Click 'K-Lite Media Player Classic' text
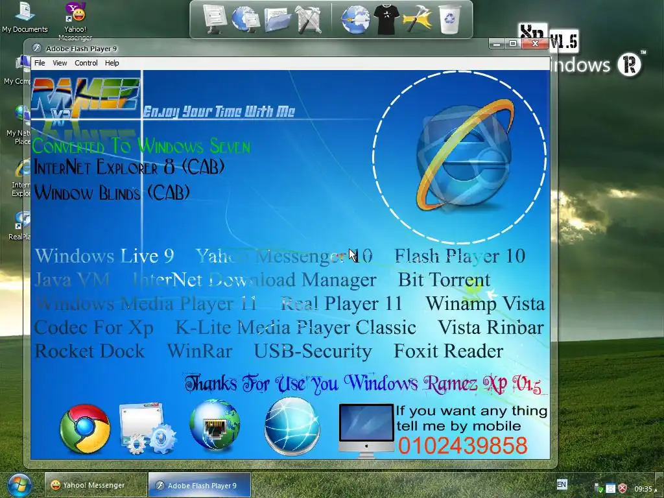The image size is (664, 498). coord(296,327)
